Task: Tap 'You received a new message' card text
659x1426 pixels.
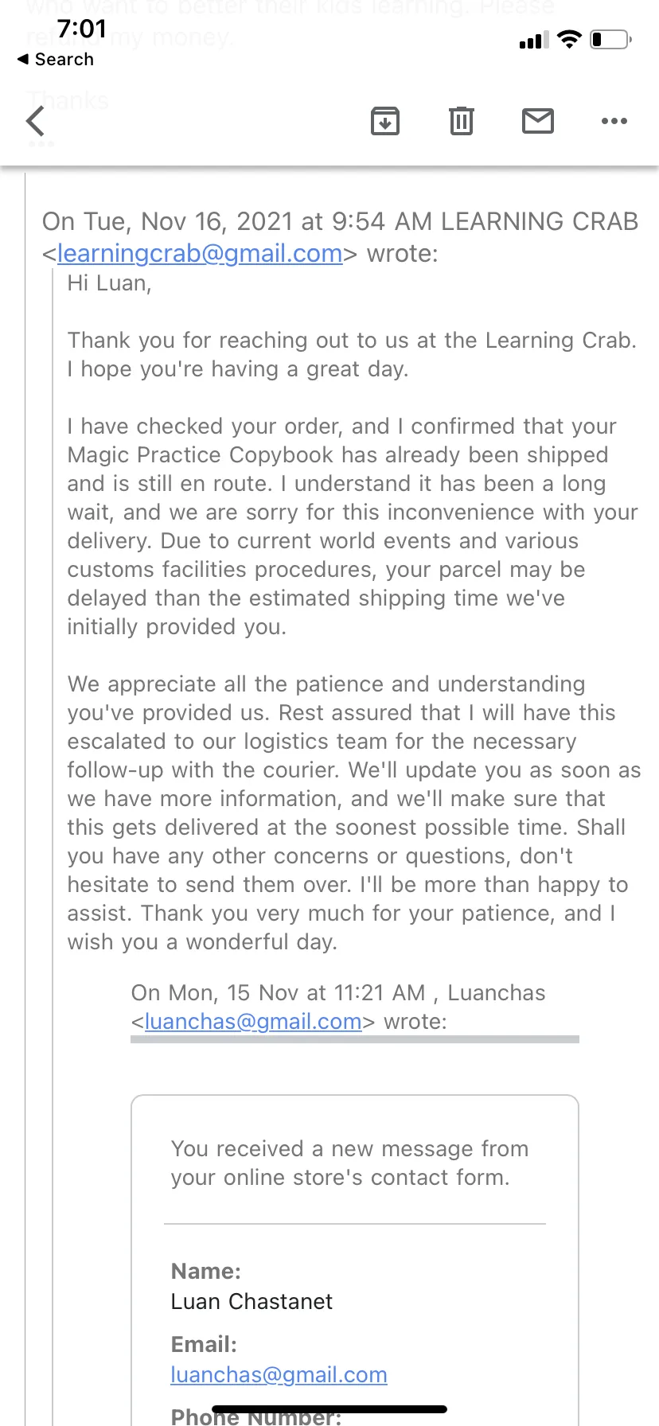Action: [x=350, y=1163]
